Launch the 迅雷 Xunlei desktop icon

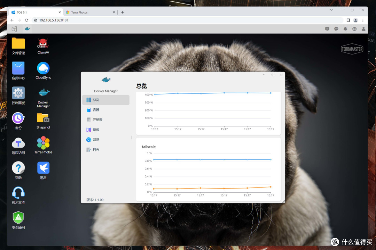(x=43, y=170)
